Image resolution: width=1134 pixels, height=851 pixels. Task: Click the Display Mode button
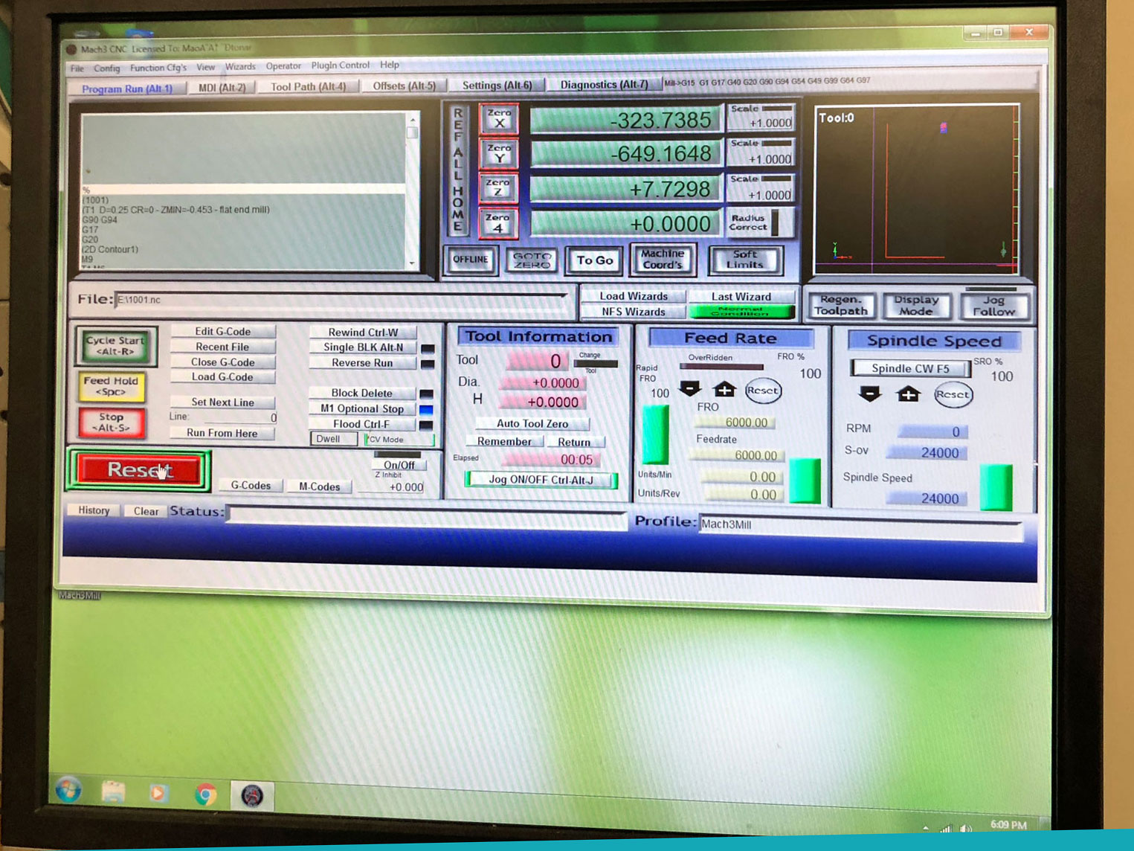point(916,305)
